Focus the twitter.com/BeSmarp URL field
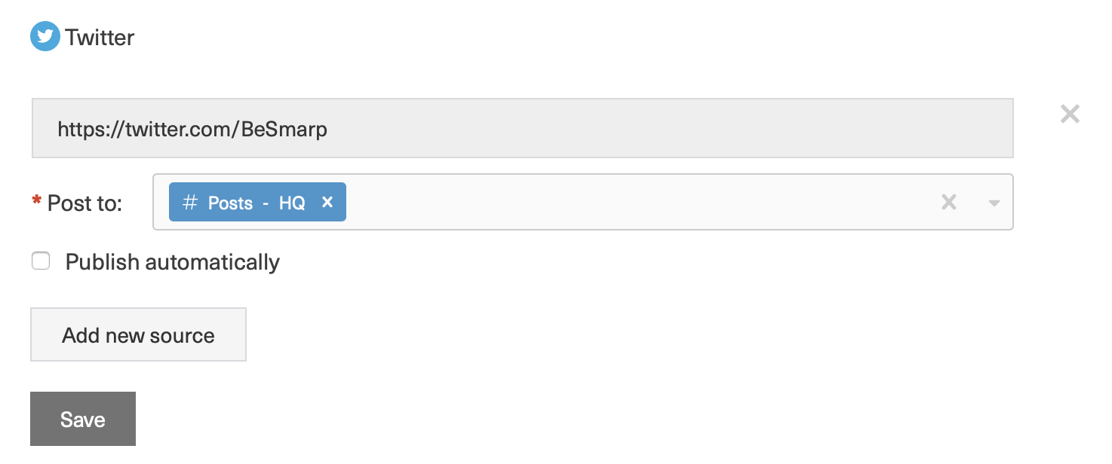The image size is (1112, 464). click(522, 128)
